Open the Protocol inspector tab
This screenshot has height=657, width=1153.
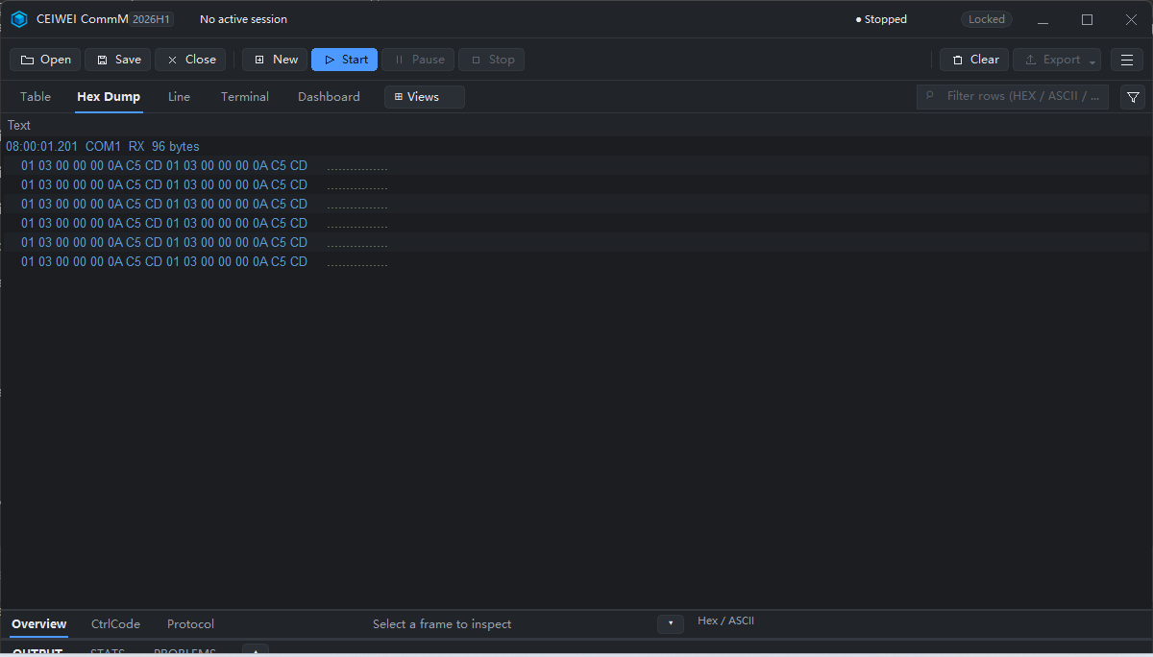coord(190,624)
